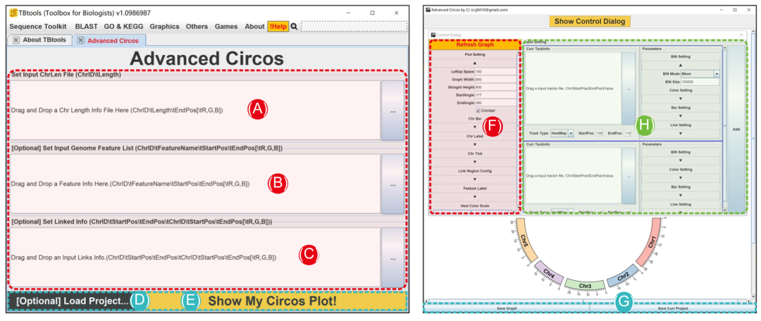This screenshot has height=321, width=761.
Task: Browse file for first Curr TackInfo
Action: 629,89
